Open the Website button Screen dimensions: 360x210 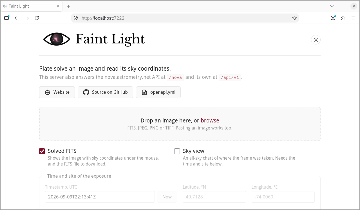[57, 92]
